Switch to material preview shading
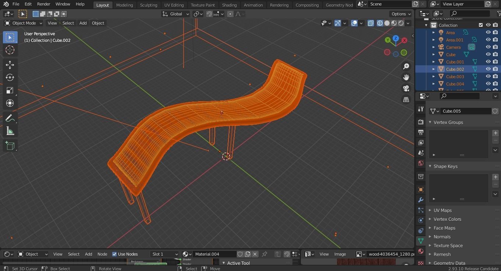Image resolution: width=501 pixels, height=271 pixels. click(394, 23)
